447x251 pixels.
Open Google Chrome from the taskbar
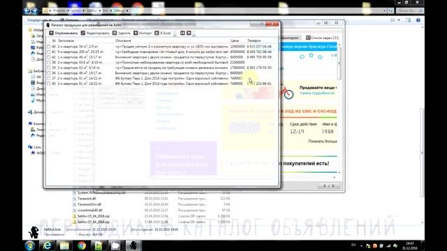82,245
